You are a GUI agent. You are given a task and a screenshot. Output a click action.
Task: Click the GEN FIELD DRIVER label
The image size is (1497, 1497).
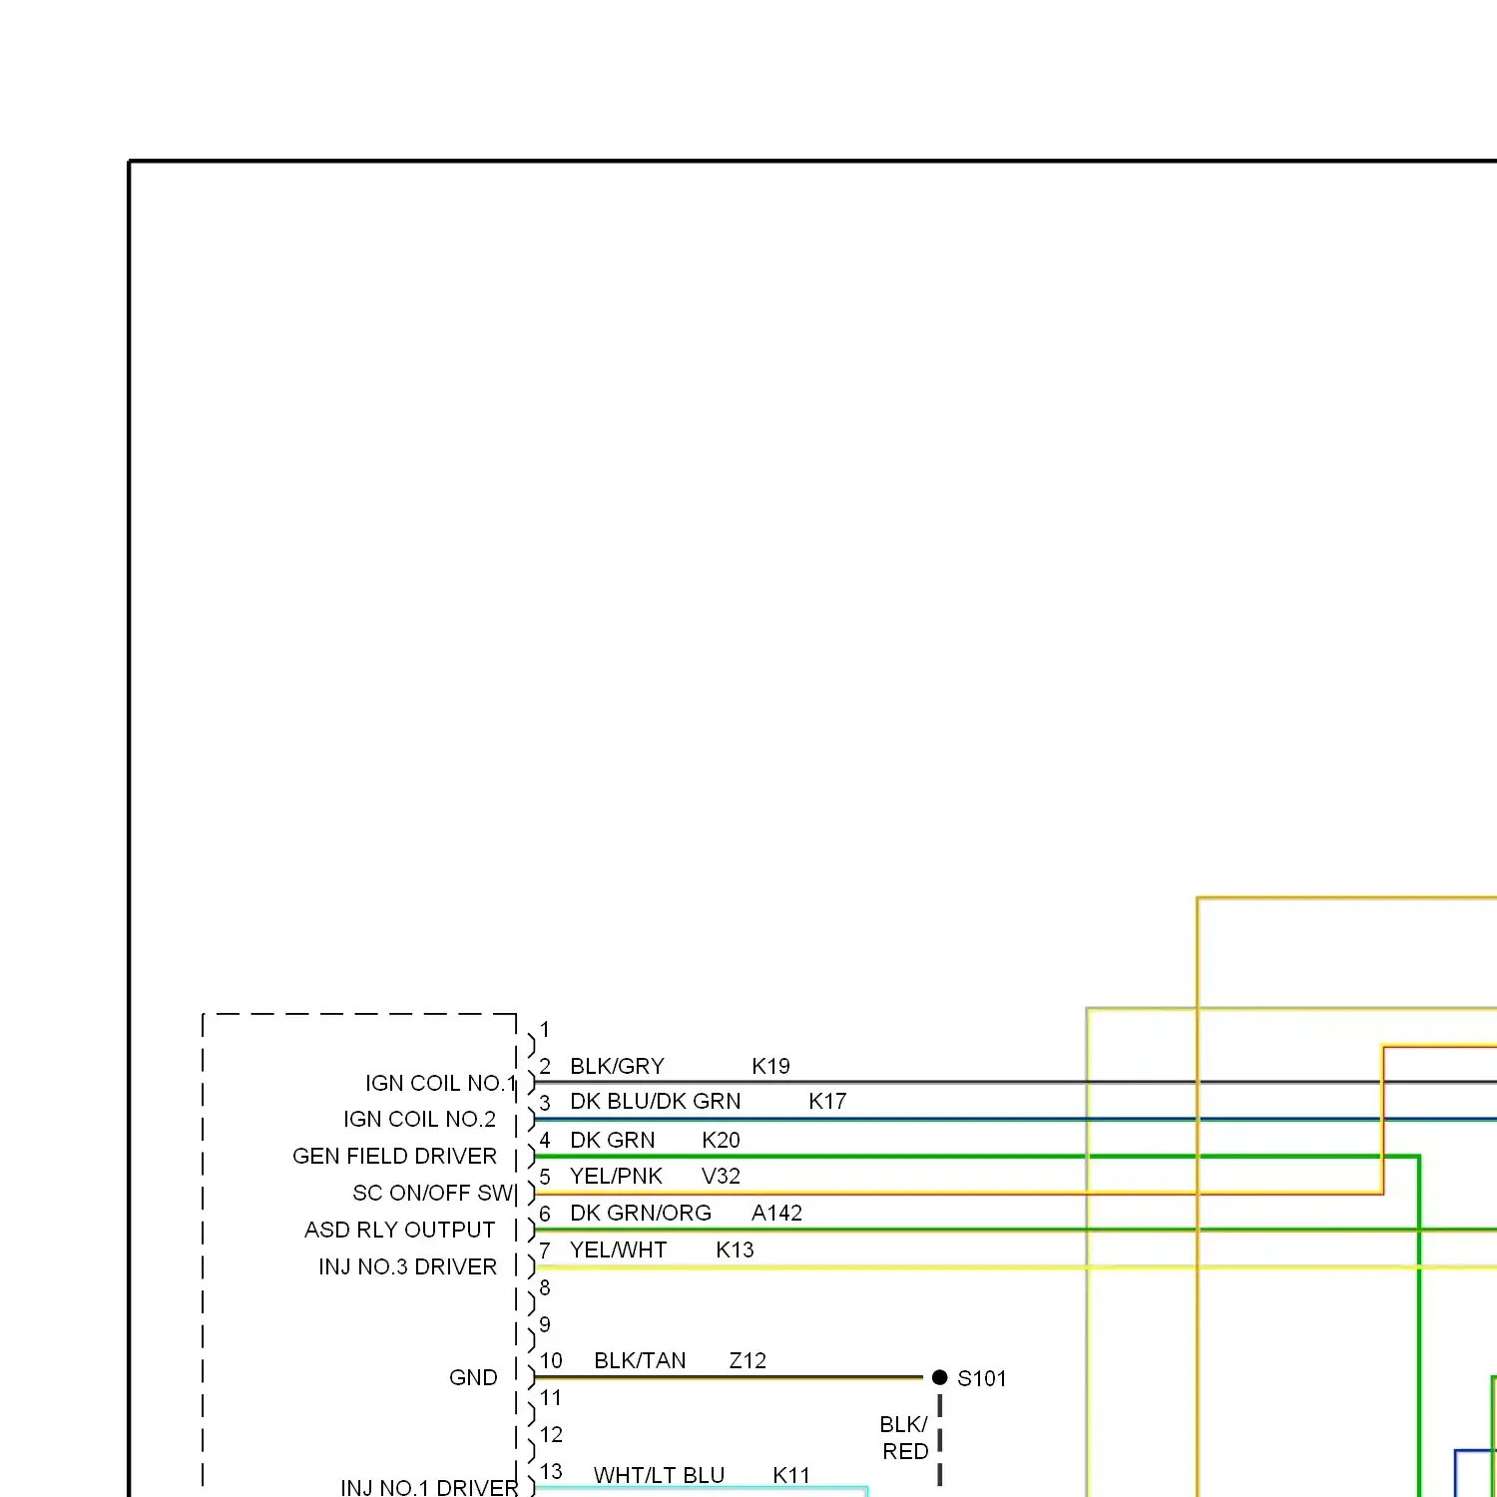tap(394, 1156)
